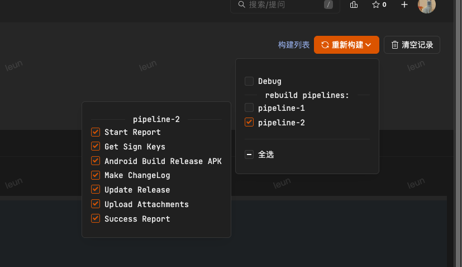Click the plus icon in top bar
462x267 pixels.
[x=404, y=4]
